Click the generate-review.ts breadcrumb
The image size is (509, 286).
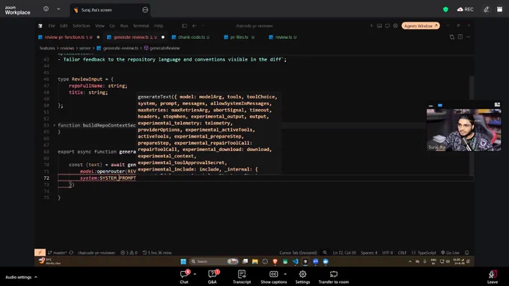click(x=118, y=48)
